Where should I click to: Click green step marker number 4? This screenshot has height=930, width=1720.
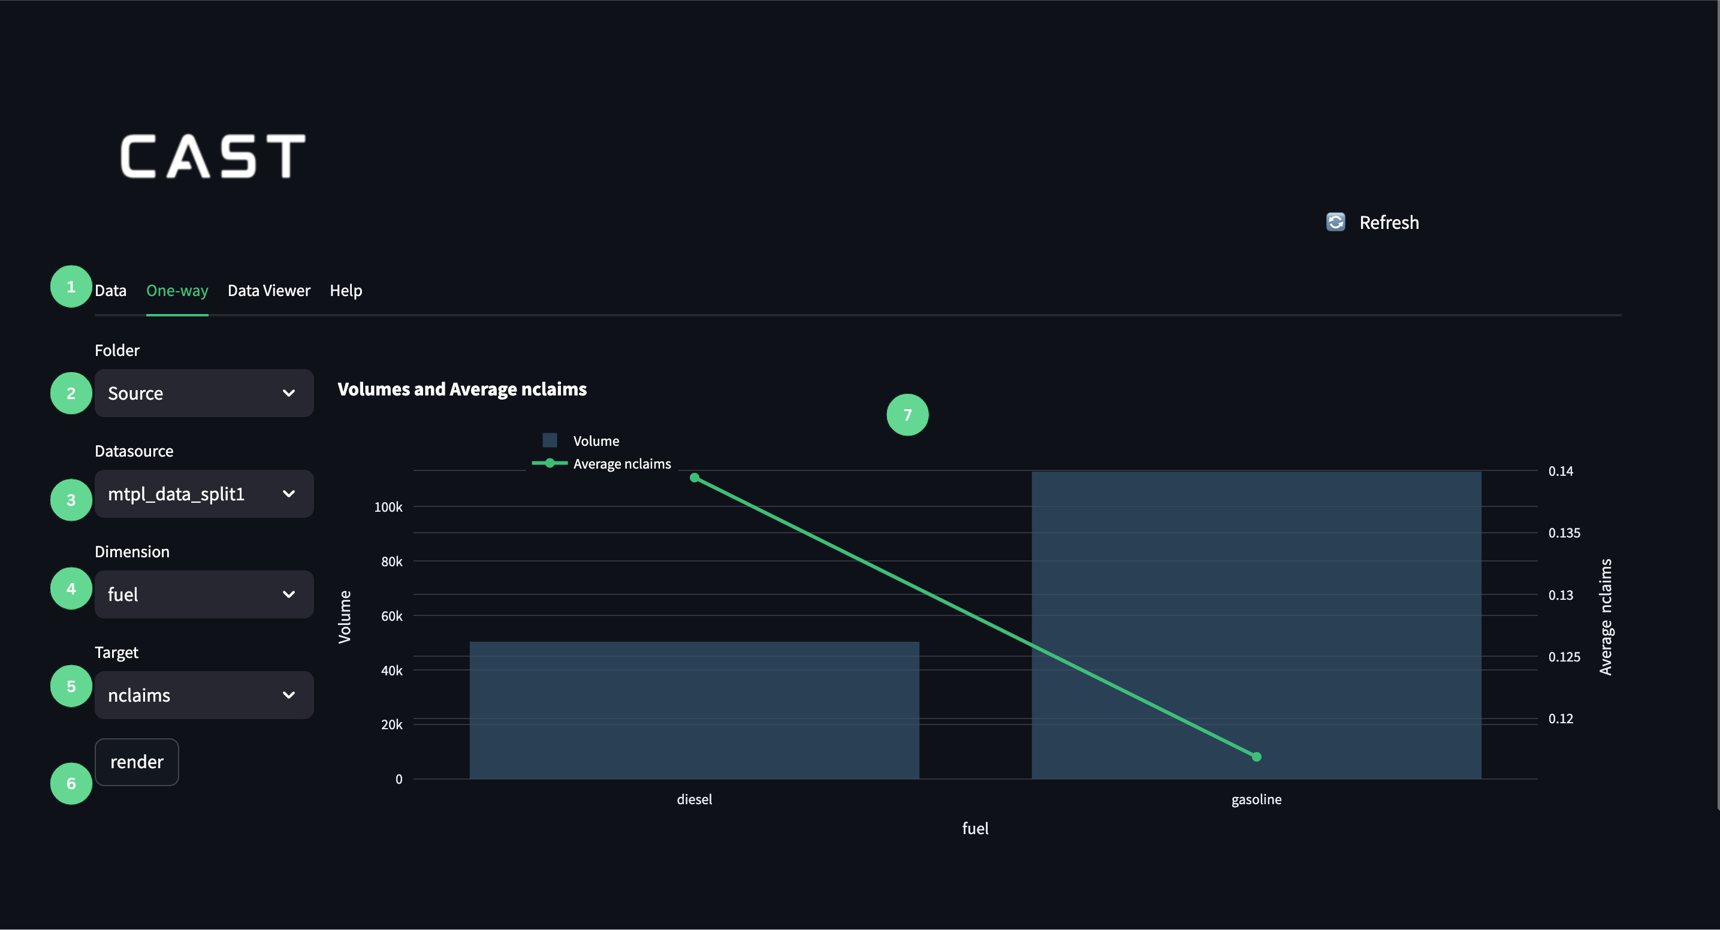(x=71, y=588)
